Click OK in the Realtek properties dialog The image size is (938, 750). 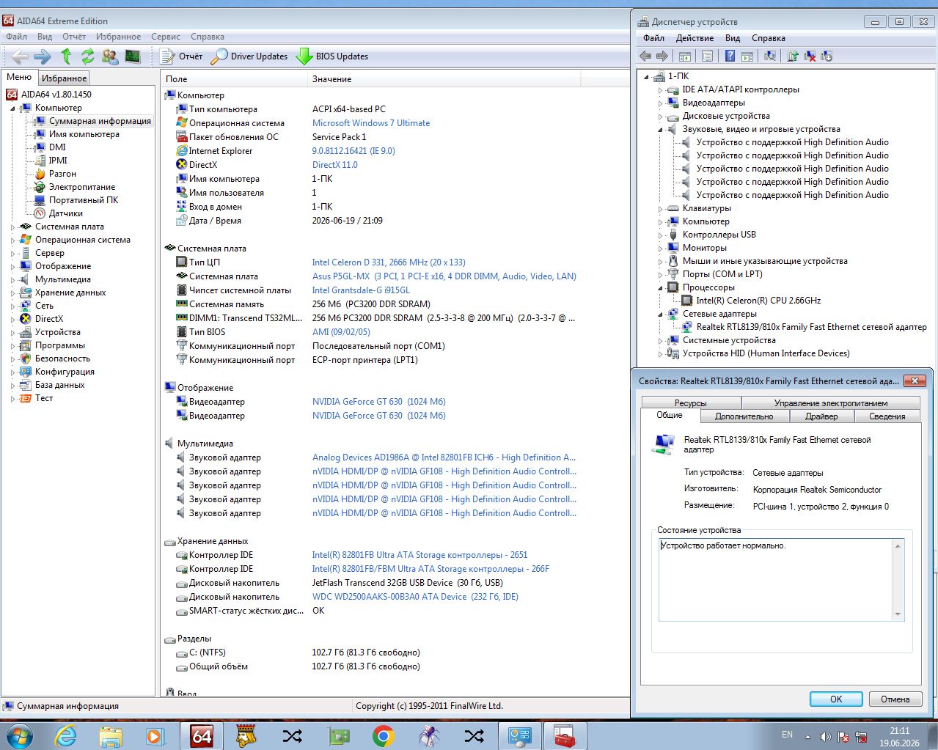[x=836, y=699]
